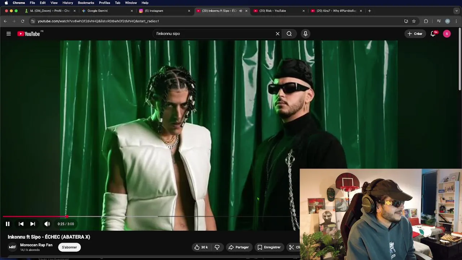Switch to the Google Gemini tab

(x=106, y=11)
